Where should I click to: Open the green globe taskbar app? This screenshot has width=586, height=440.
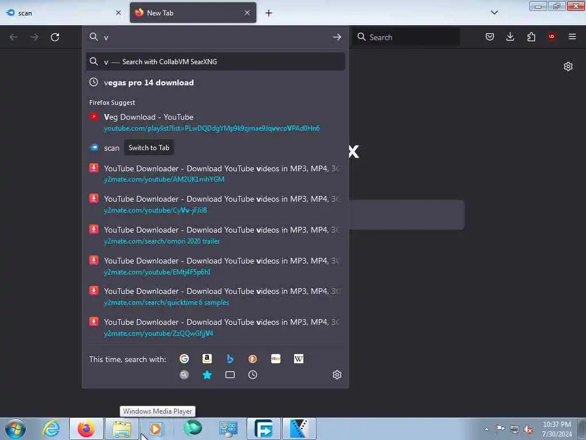[x=192, y=429]
